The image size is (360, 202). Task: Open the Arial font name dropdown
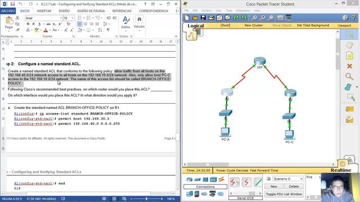point(61,18)
